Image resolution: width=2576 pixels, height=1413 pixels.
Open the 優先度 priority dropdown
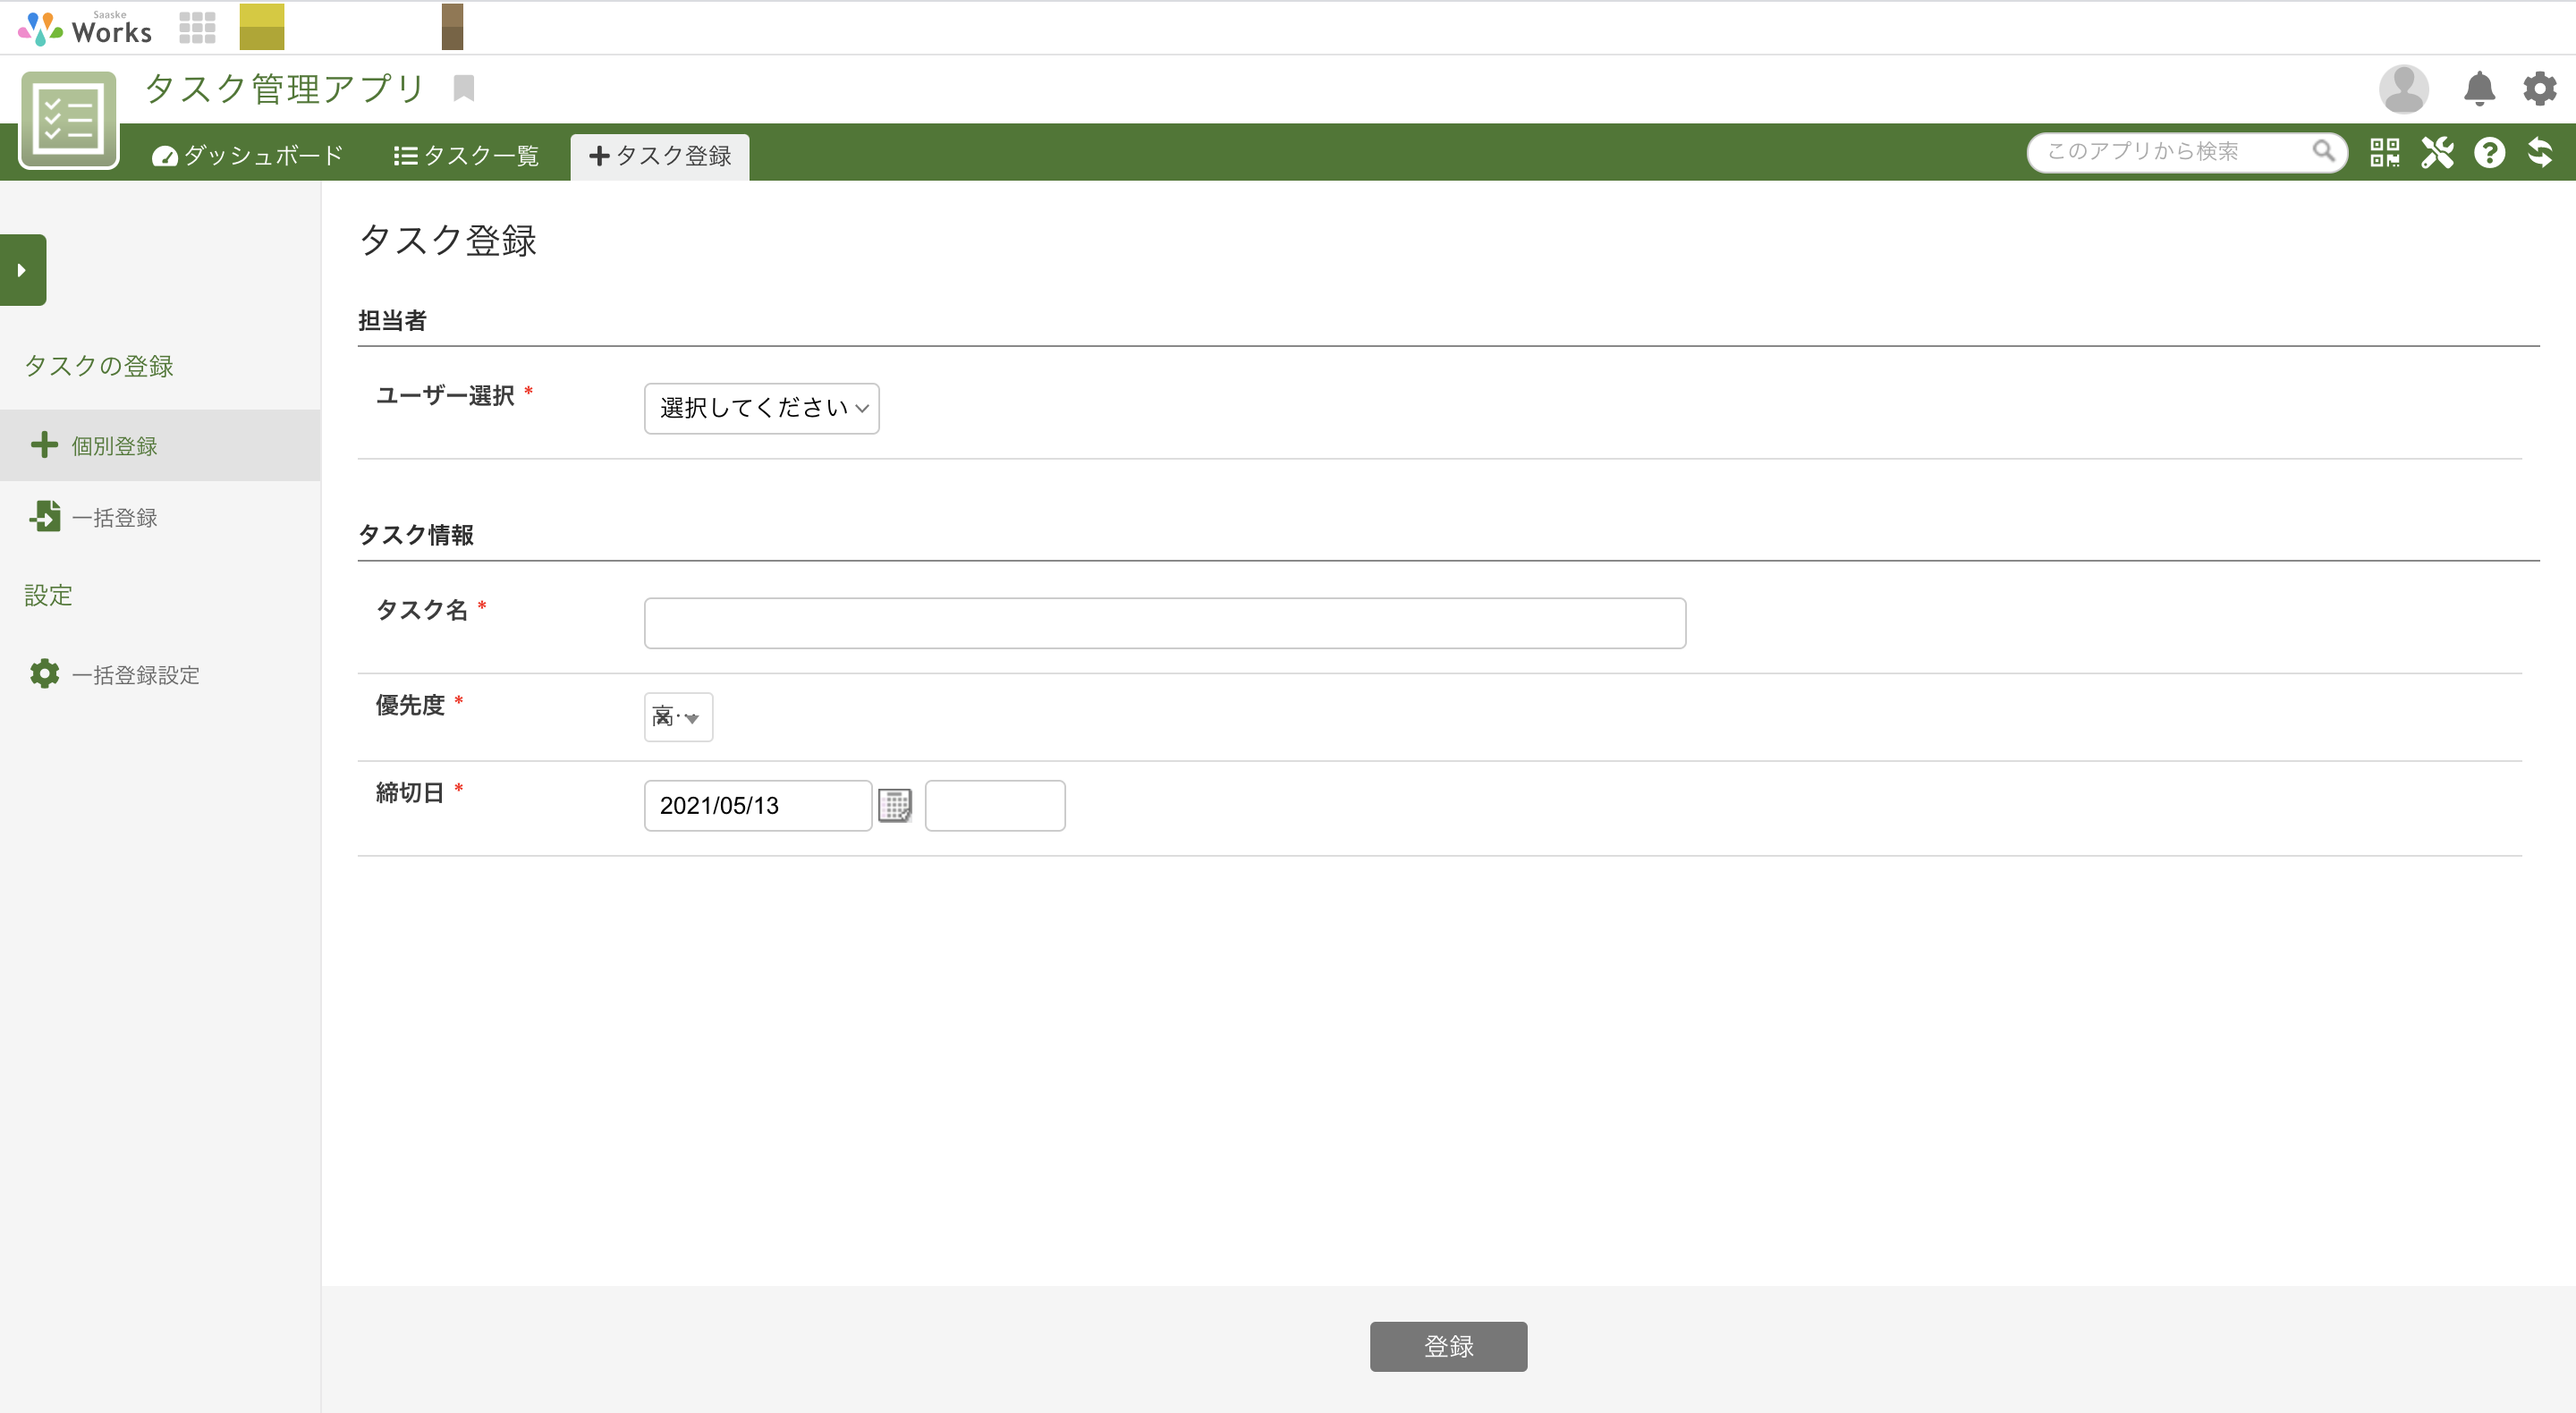pyautogui.click(x=677, y=716)
